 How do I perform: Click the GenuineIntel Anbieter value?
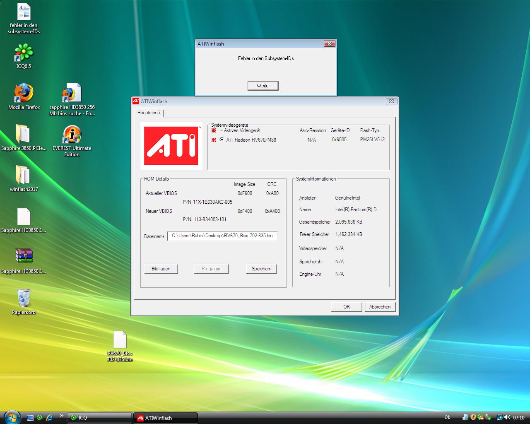tap(347, 198)
